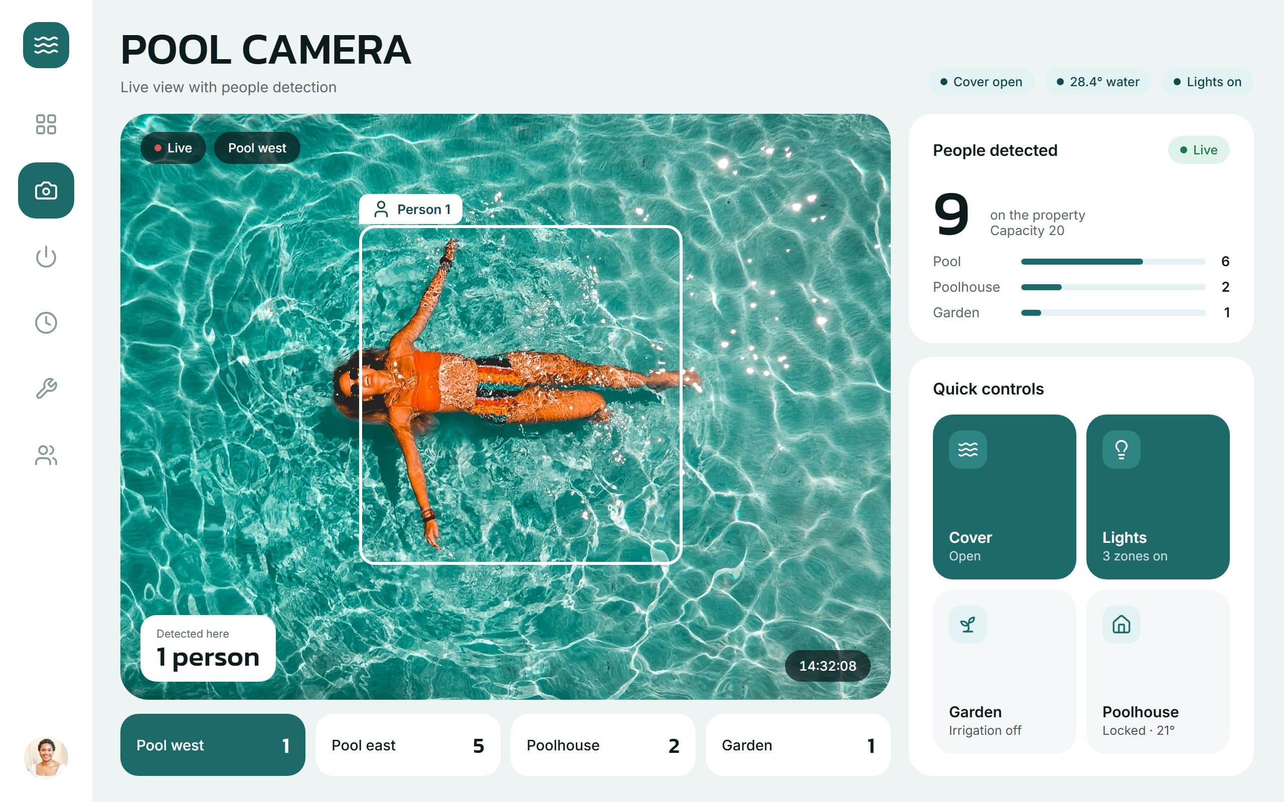The height and width of the screenshot is (802, 1284).
Task: Click the green Live badge in People detected
Action: (x=1199, y=150)
